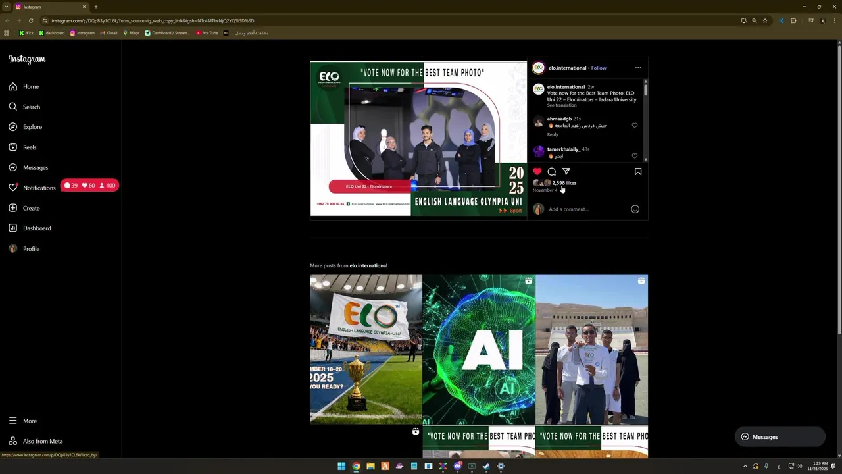Bookmark this page with star icon
Screen dimensions: 842x474
click(x=765, y=20)
